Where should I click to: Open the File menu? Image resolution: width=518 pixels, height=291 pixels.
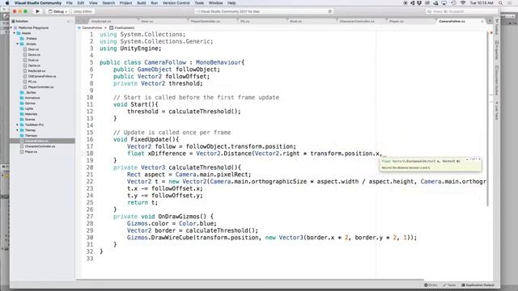pos(69,3)
